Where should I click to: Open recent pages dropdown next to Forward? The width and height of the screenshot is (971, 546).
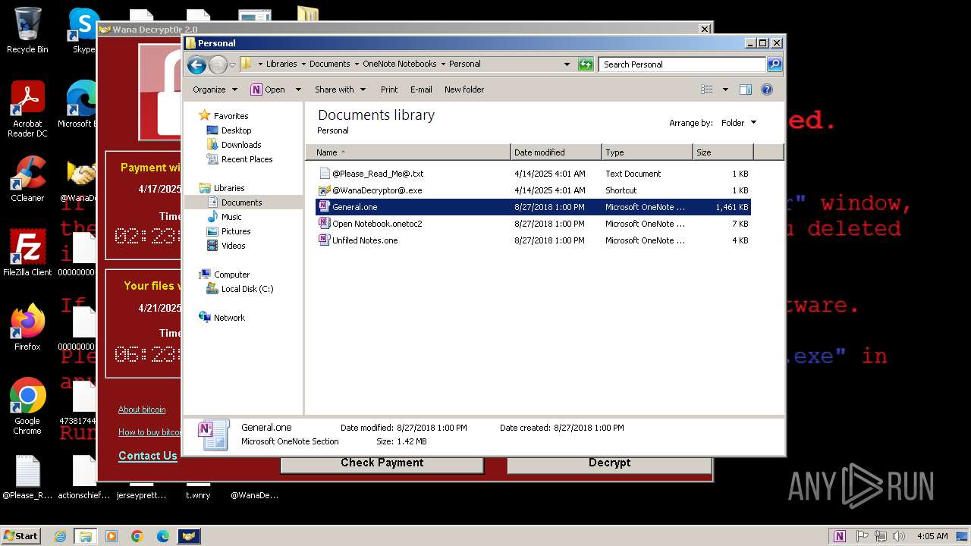(232, 65)
